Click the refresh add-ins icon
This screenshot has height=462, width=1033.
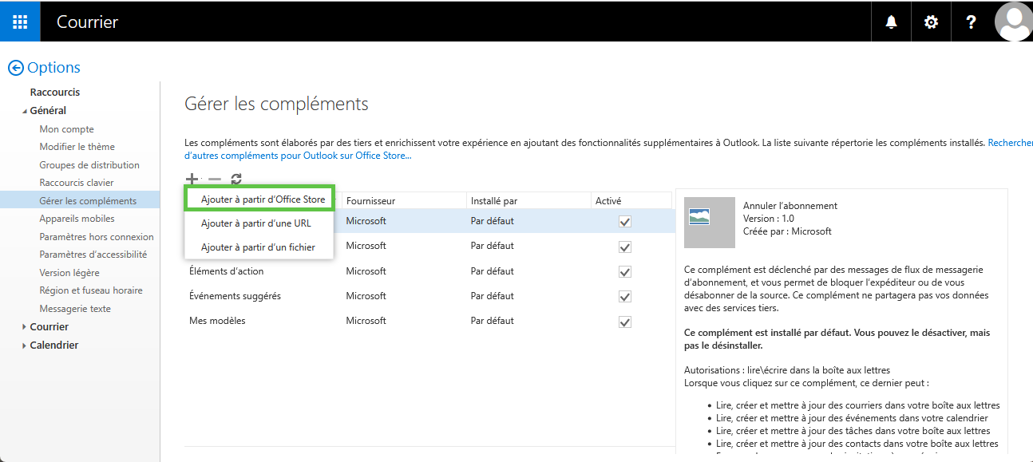[236, 180]
